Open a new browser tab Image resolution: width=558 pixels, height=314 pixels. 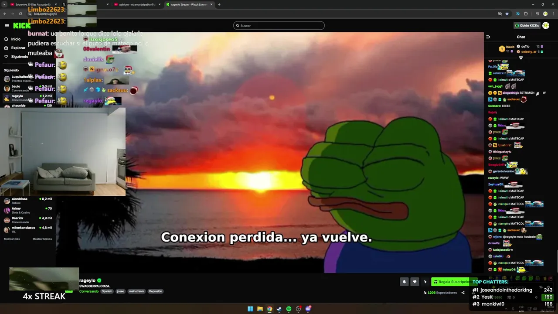click(x=219, y=4)
